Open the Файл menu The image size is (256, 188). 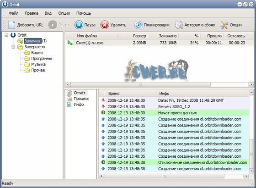tap(14, 13)
